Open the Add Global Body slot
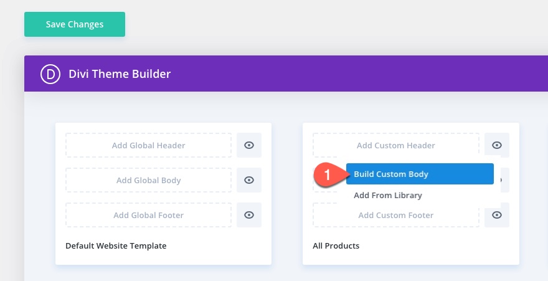Image resolution: width=548 pixels, height=281 pixels. point(148,180)
